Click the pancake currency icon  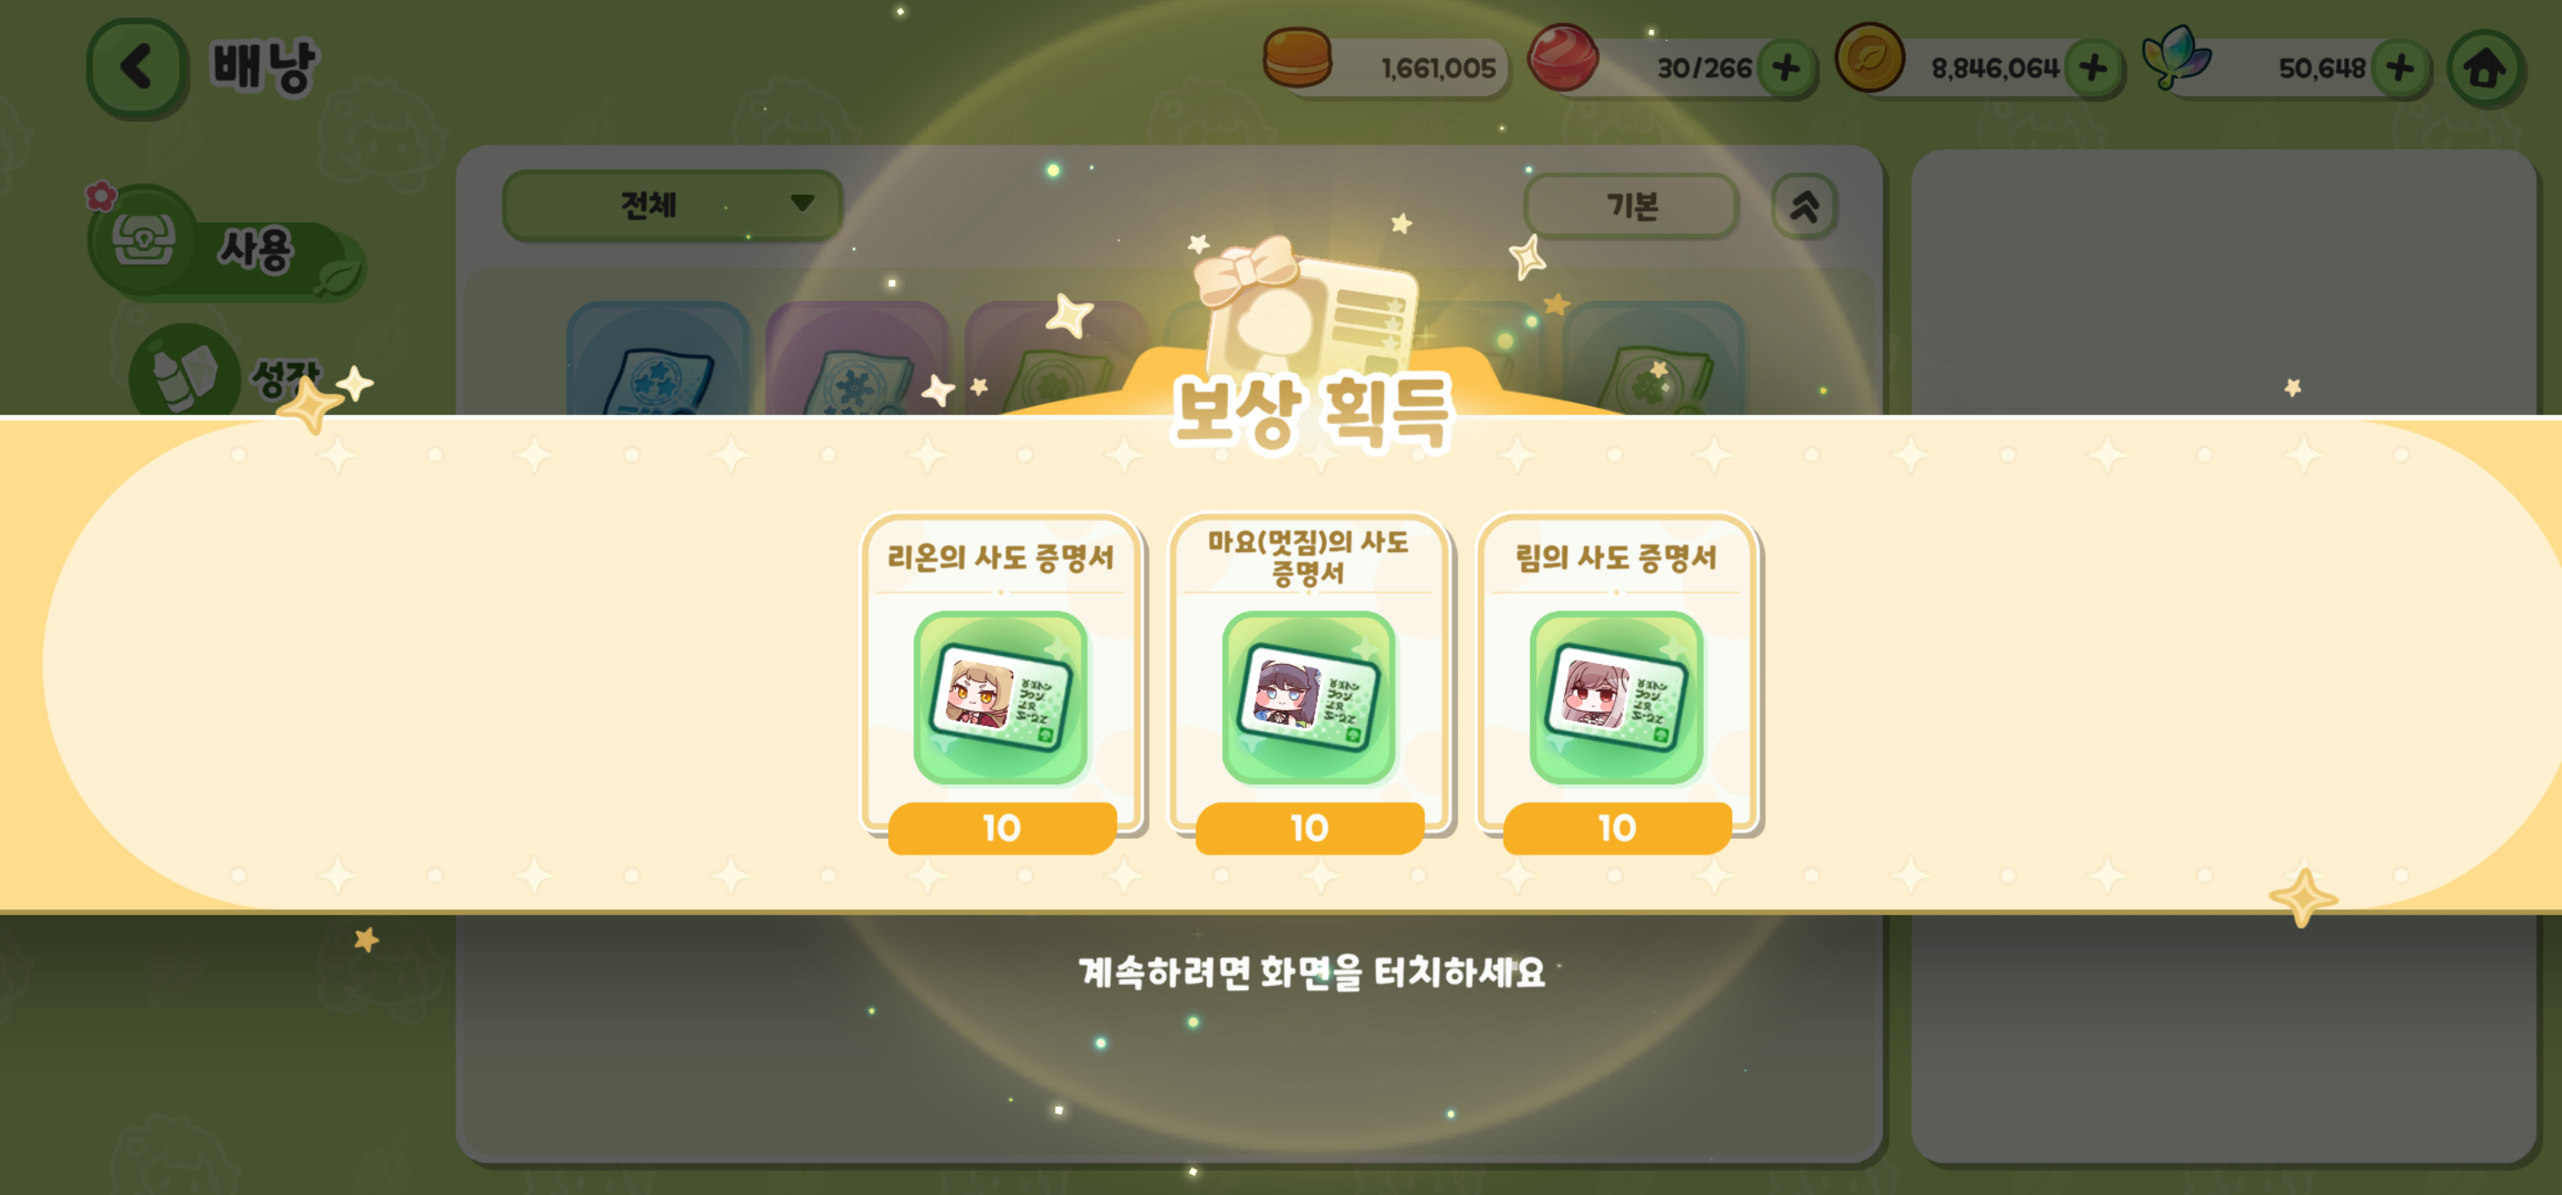[x=1297, y=59]
